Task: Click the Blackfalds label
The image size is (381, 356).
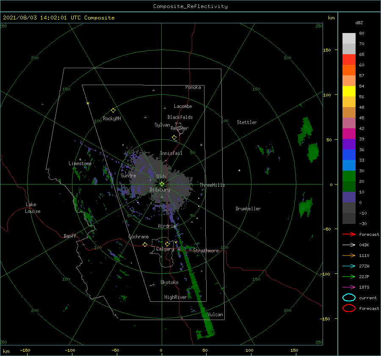Action: point(180,117)
